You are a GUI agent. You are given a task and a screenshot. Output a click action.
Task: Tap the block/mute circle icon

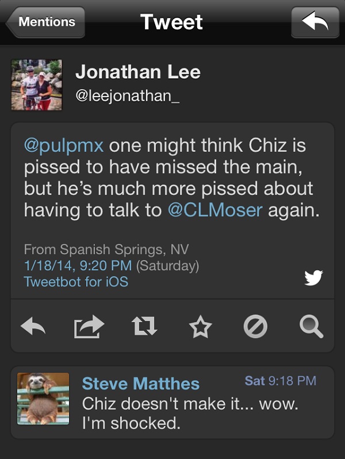255,327
